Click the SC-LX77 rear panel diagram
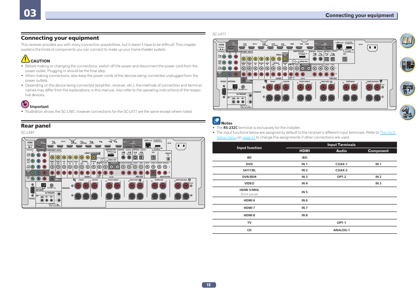 point(305,74)
